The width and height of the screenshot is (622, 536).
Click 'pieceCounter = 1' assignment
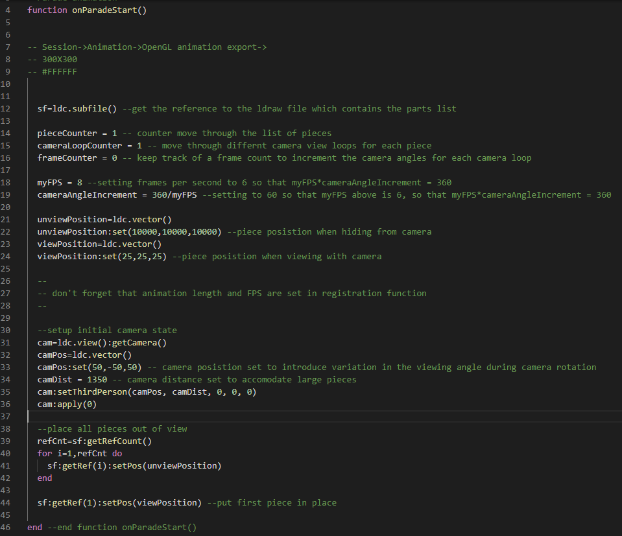77,134
